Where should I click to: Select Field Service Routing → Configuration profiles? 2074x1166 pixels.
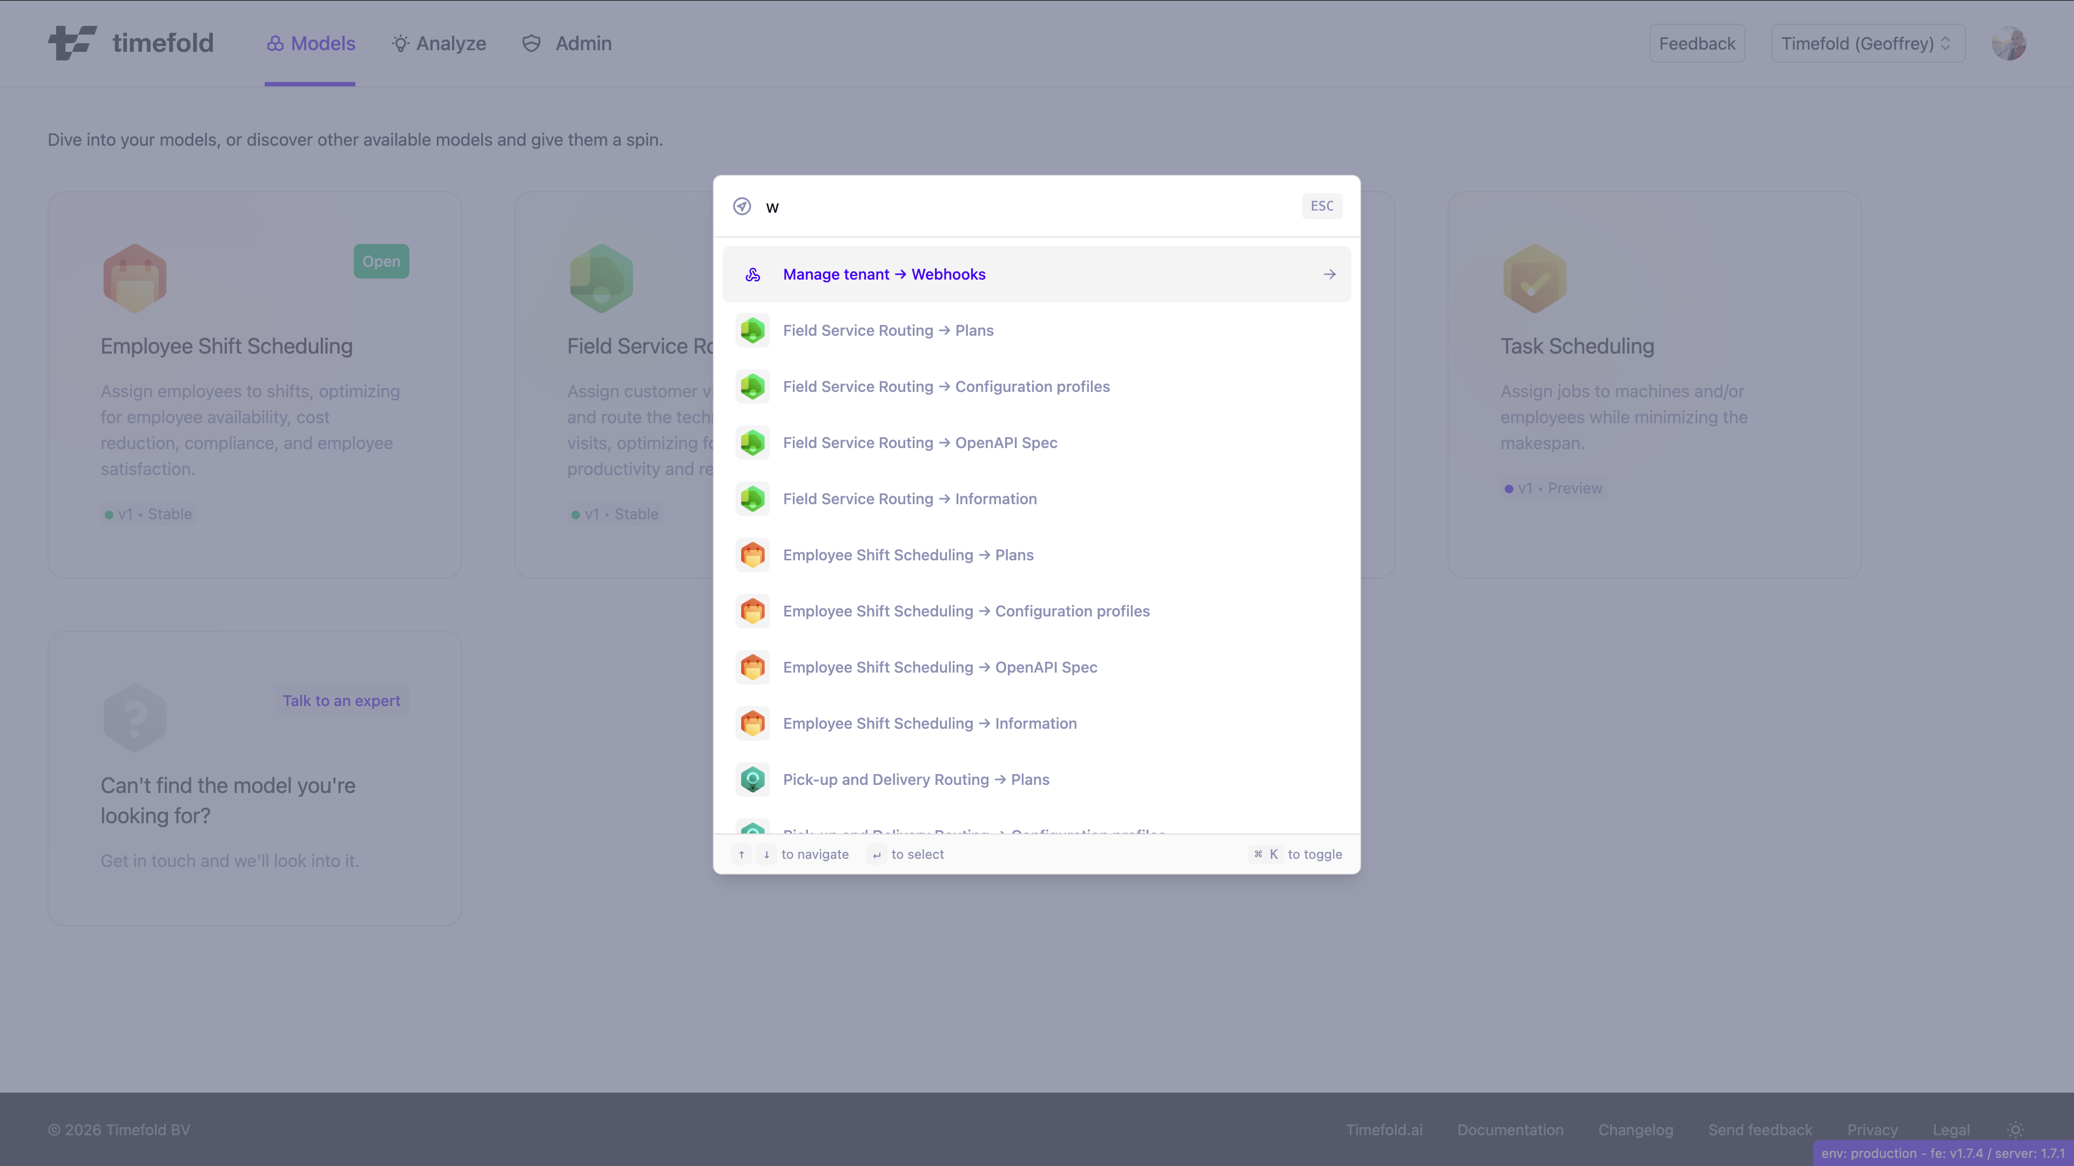coord(1036,387)
